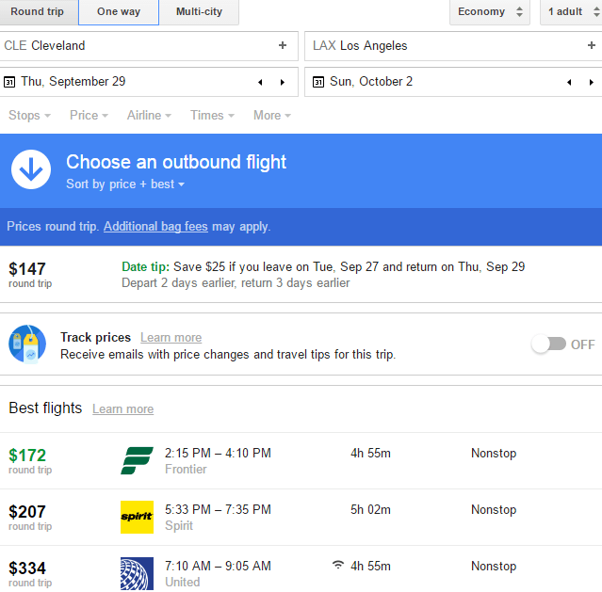Select the Multi-city tab
This screenshot has width=602, height=592.
tap(199, 12)
